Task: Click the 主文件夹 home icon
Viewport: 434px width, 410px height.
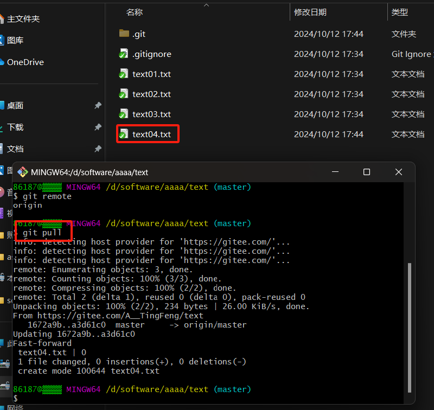Action: 2,19
